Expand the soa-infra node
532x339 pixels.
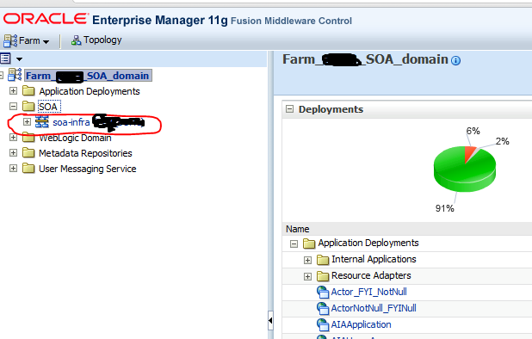click(x=27, y=121)
